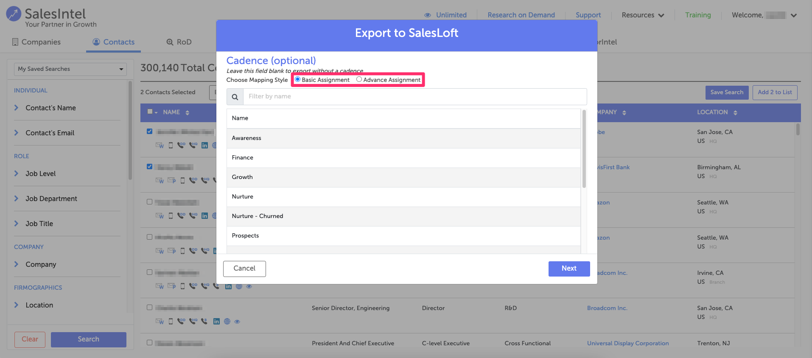Click the SalesIntel logo icon
Viewport: 812px width, 358px height.
click(x=14, y=14)
